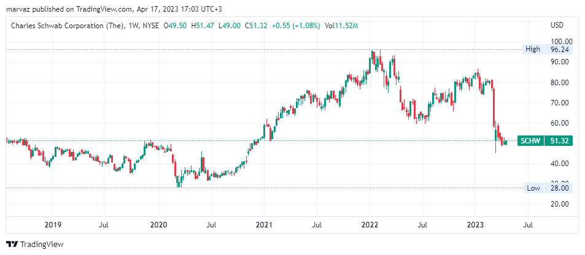The image size is (585, 255).
Task: Click the NYSE exchange label
Action: click(x=150, y=26)
